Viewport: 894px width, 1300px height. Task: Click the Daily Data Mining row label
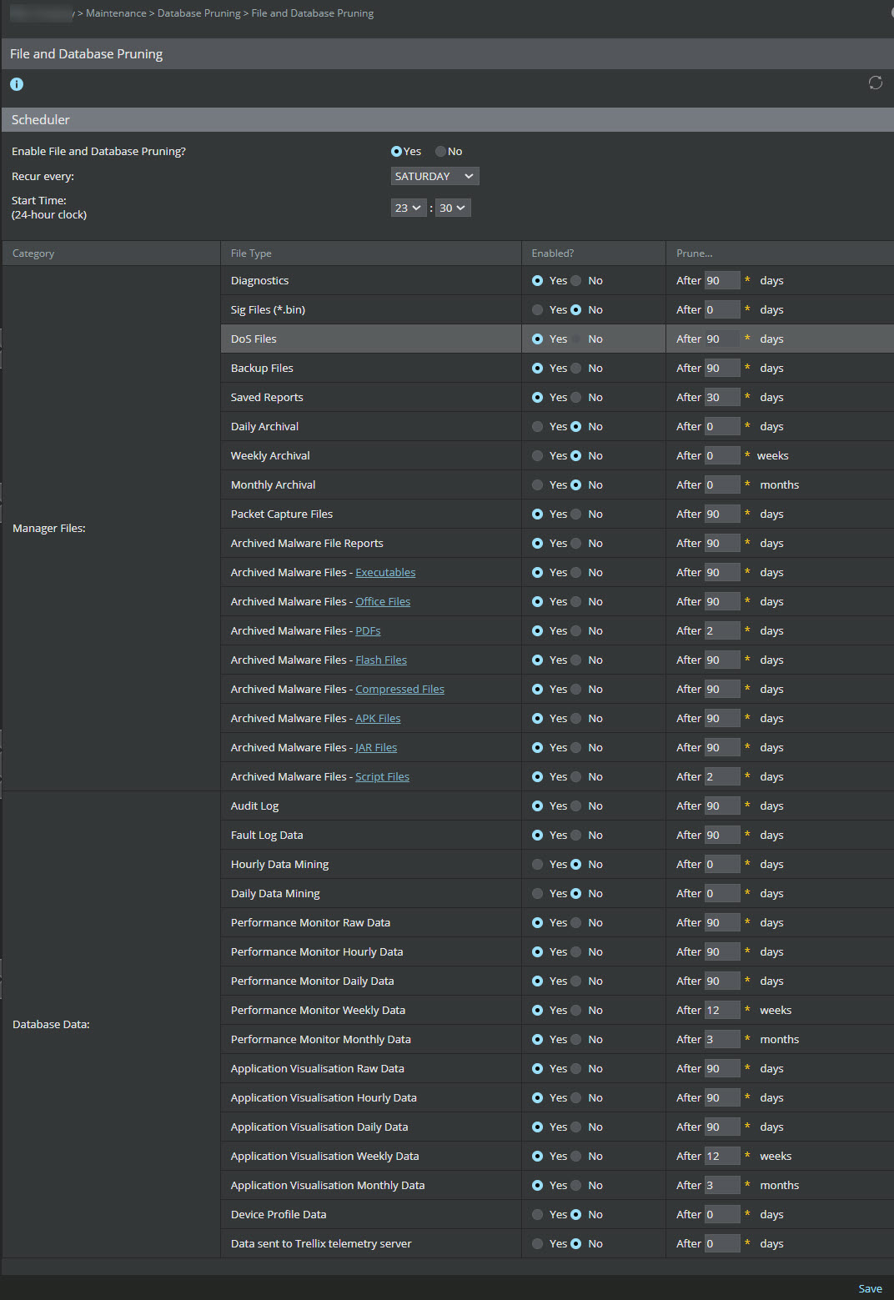coord(275,893)
